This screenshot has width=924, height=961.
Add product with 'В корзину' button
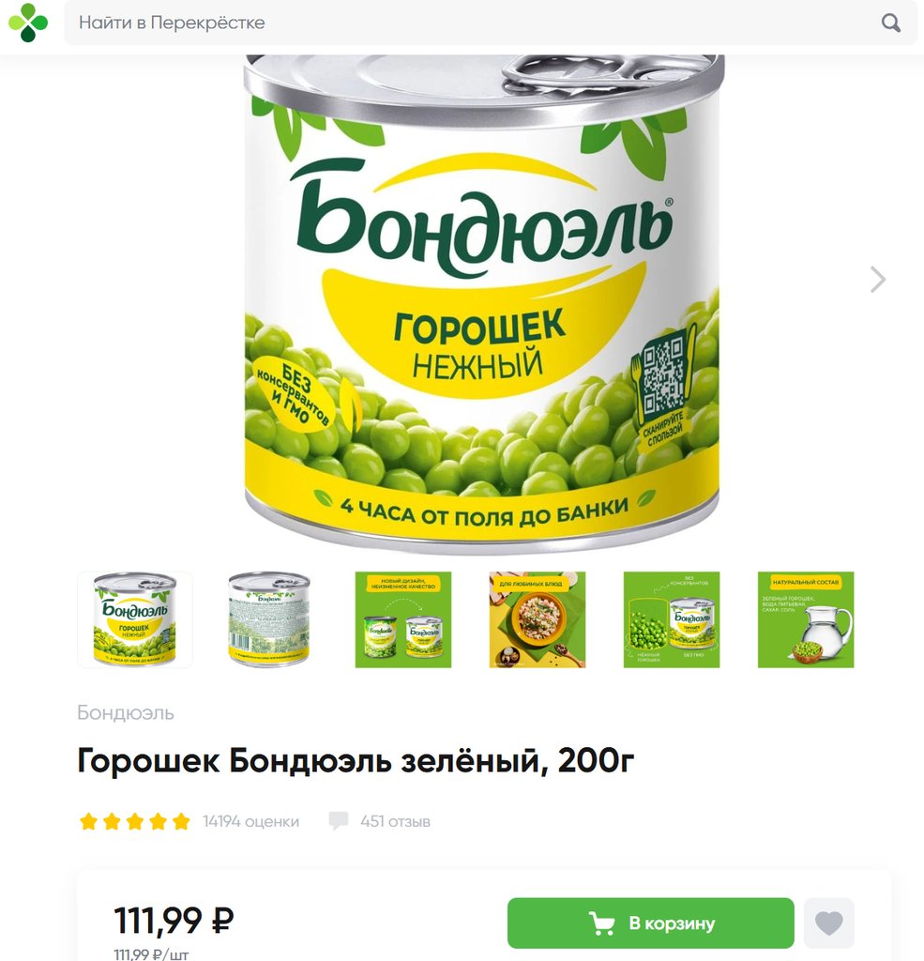coord(651,923)
